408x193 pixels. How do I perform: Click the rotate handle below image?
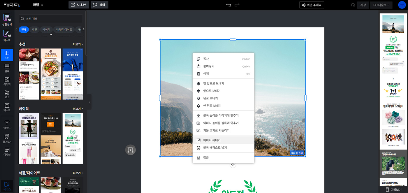tap(233, 165)
